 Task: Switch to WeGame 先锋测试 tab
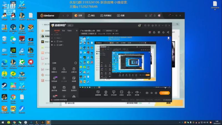(x=106, y=16)
